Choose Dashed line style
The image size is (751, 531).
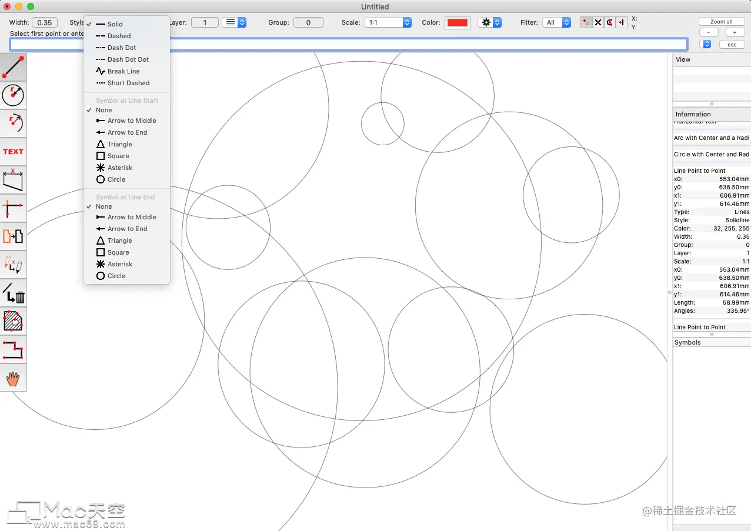[126, 36]
